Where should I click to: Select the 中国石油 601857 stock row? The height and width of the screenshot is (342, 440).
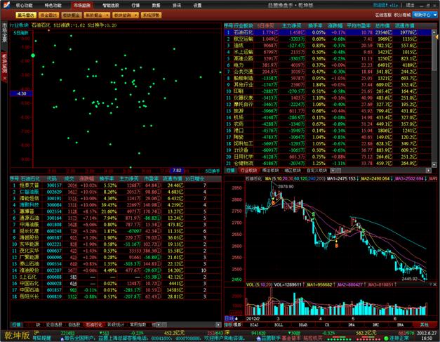click(x=115, y=290)
